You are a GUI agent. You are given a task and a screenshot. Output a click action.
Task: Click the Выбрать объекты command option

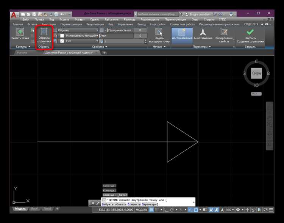pyautogui.click(x=114, y=204)
